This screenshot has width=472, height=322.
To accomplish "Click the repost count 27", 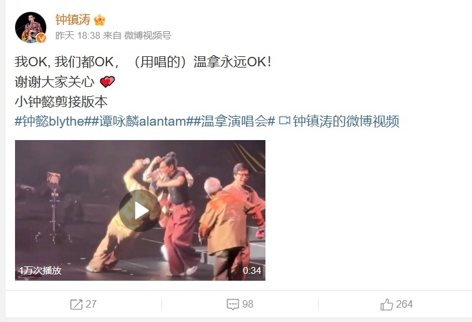I will point(91,304).
